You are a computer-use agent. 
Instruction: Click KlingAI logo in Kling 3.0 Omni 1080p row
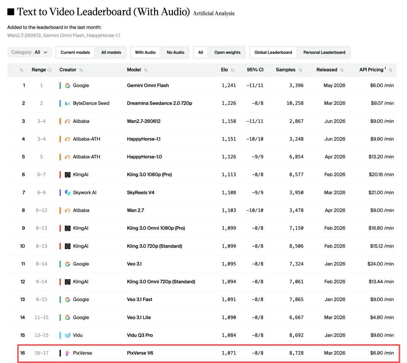(67, 228)
